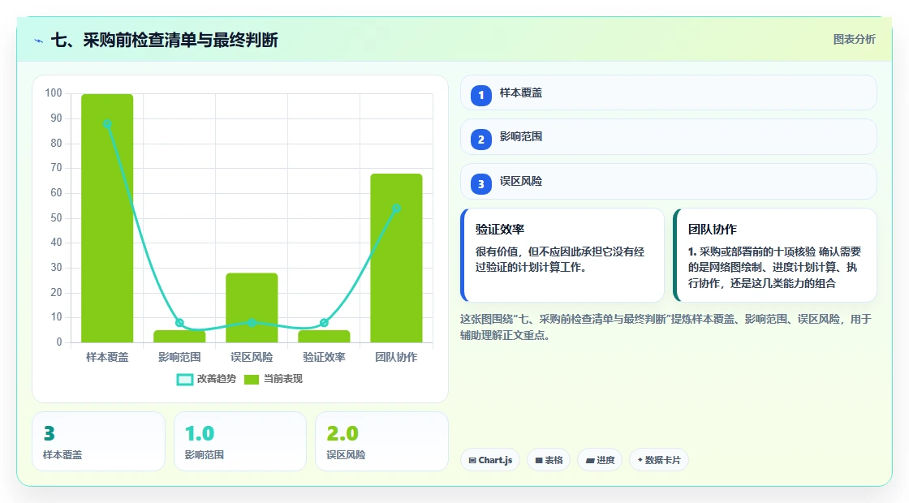The image size is (909, 503).
Task: Click the 1.0 影响范围 stat card
Action: (x=240, y=441)
